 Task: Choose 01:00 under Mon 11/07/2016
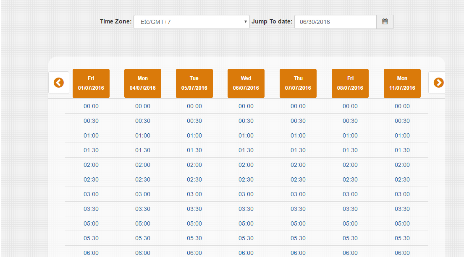point(402,135)
